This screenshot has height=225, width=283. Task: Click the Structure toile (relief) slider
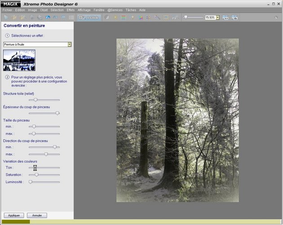click(35, 99)
